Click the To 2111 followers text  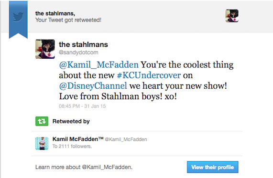[x=72, y=147]
